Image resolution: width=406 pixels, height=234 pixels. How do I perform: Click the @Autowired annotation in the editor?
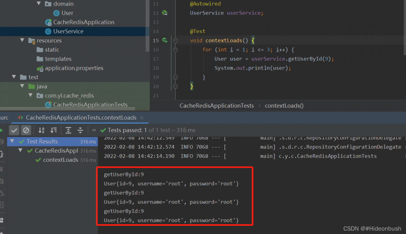[205, 4]
